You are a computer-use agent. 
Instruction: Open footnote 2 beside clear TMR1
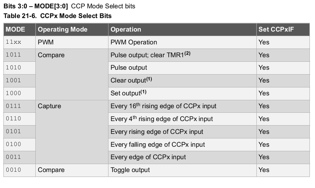click(187, 53)
